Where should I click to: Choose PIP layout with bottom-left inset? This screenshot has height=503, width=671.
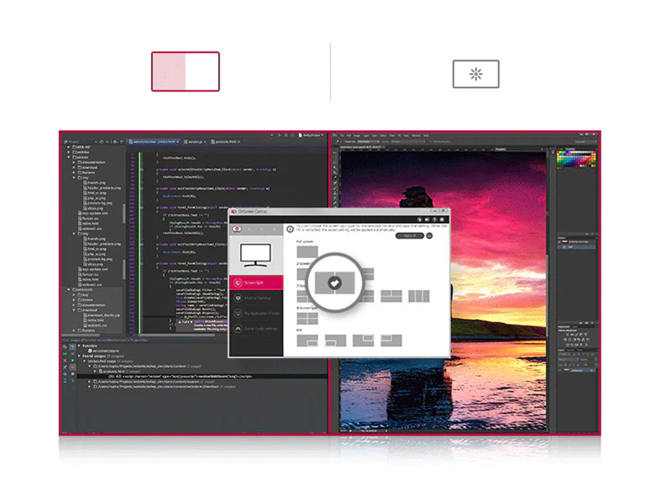click(335, 340)
